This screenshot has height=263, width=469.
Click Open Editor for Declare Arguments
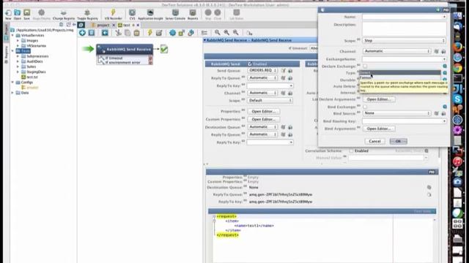click(x=379, y=99)
